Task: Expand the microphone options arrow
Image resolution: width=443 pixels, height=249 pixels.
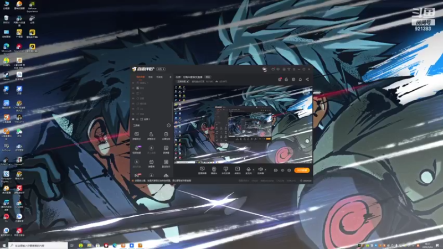Action: pyautogui.click(x=254, y=170)
